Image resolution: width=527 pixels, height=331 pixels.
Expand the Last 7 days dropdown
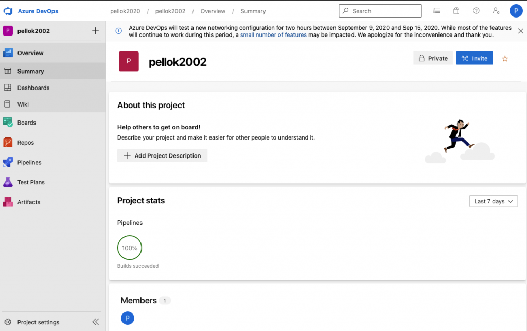493,201
